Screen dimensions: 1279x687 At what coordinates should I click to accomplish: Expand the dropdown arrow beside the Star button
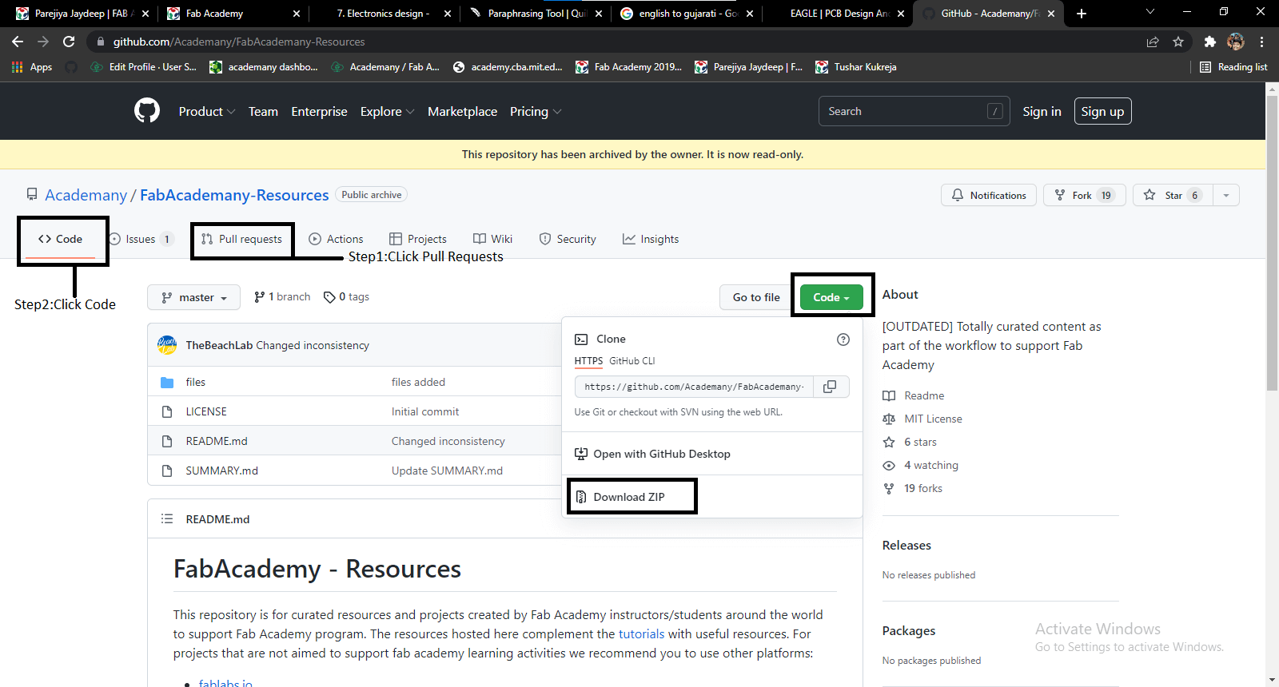click(x=1226, y=195)
